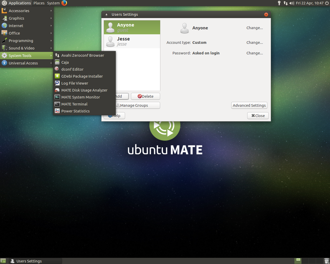
Task: Click the MATE Terminal icon
Action: pos(57,104)
